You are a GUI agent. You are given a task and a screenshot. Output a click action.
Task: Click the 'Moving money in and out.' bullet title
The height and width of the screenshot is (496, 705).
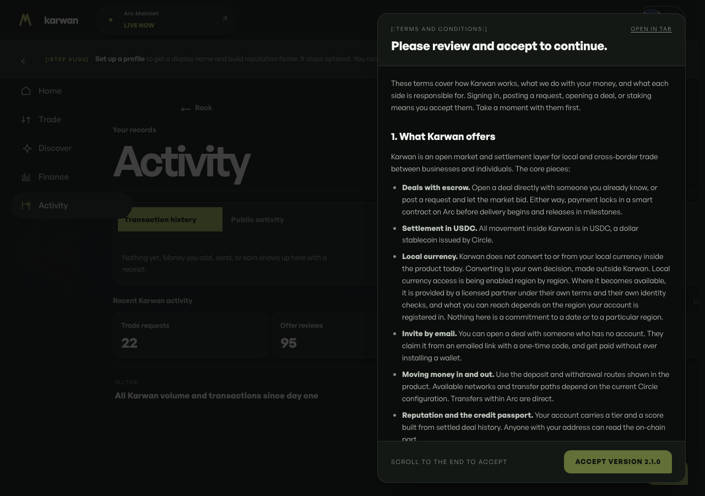coord(448,374)
